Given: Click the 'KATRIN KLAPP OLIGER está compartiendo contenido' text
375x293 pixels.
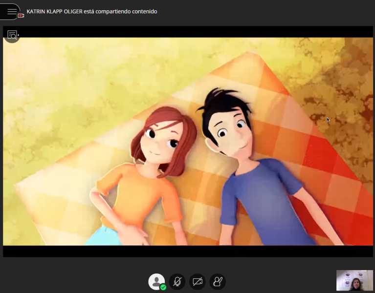Looking at the screenshot, I should tap(92, 11).
